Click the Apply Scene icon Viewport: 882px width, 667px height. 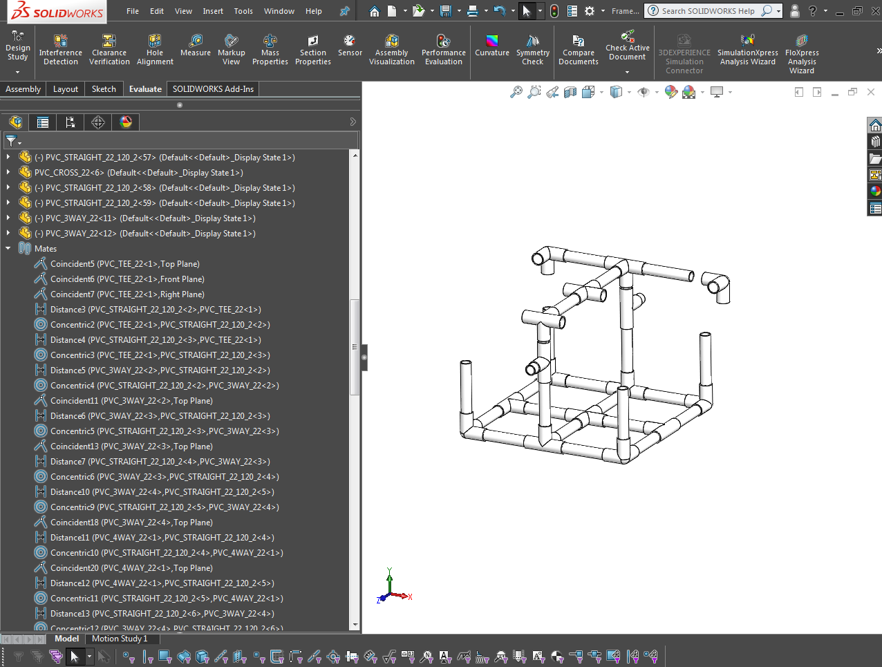(688, 92)
